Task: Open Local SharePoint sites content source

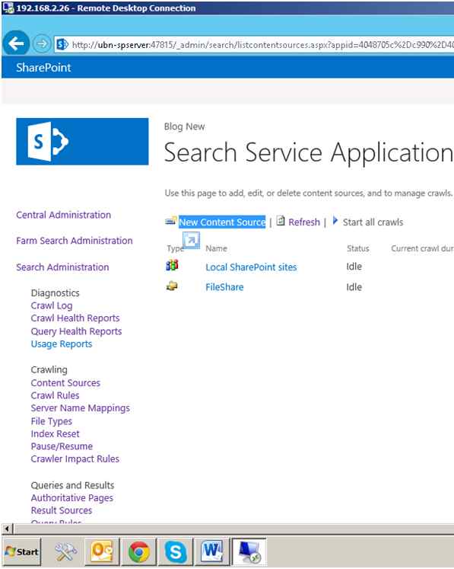Action: (x=251, y=267)
